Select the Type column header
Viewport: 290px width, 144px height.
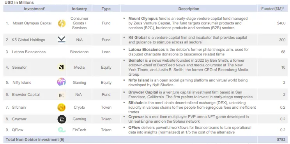(x=106, y=9)
